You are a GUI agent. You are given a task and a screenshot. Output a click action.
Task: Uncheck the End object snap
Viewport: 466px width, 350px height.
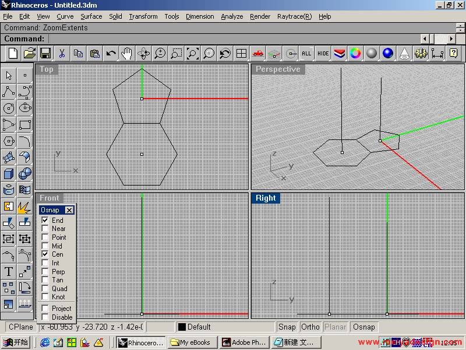pos(45,220)
